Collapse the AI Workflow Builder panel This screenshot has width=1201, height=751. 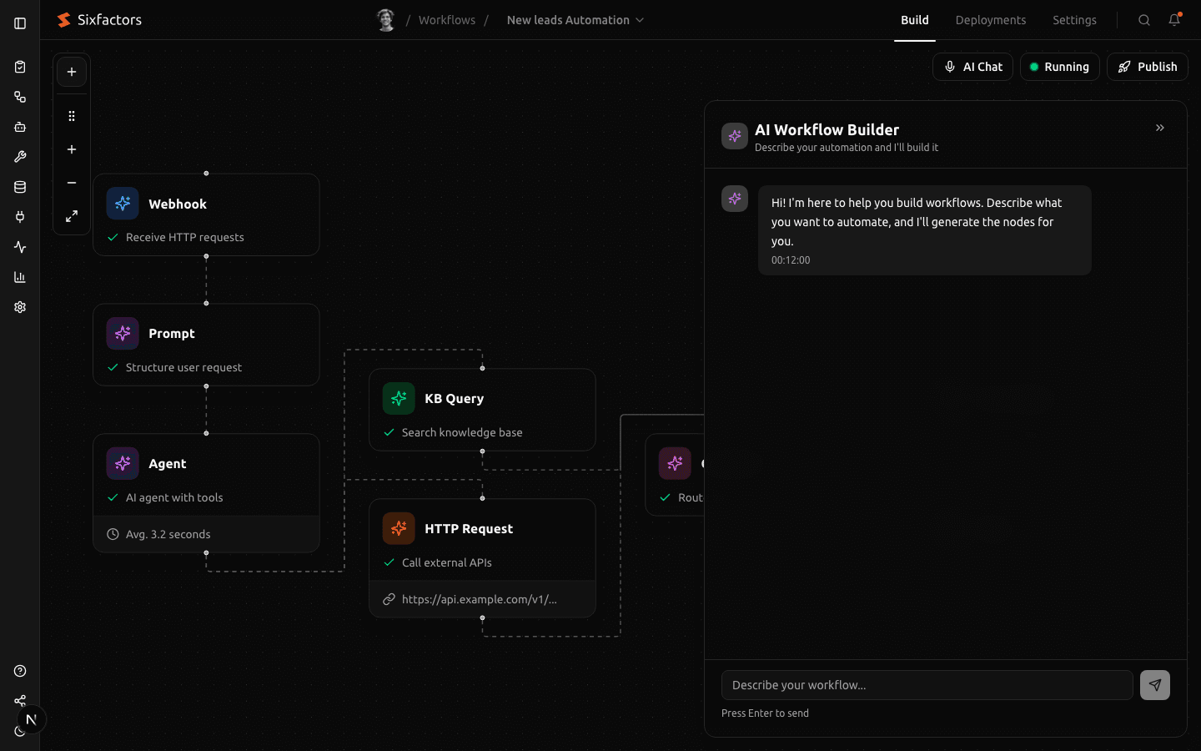(x=1160, y=128)
